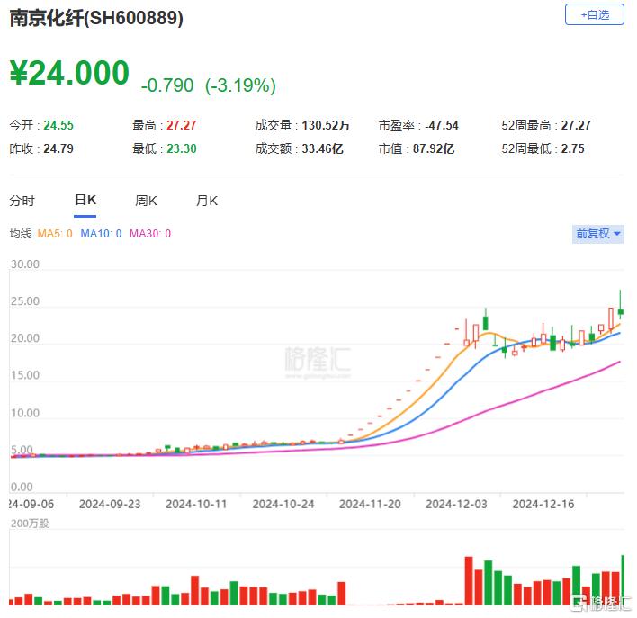The image size is (637, 618).
Task: Click 昨收 value 24.79
Action: pos(58,148)
